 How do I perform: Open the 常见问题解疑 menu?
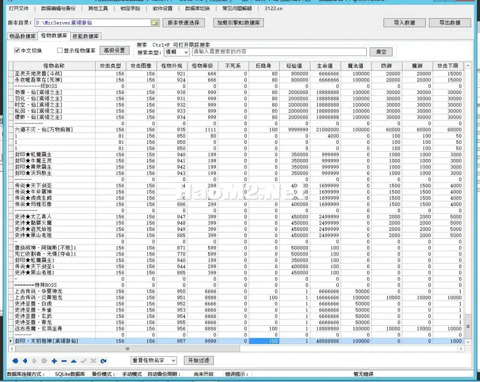(x=237, y=8)
